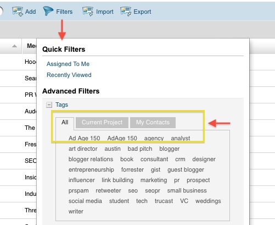Choose the Export label in toolbar
The width and height of the screenshot is (275, 225).
click(142, 12)
